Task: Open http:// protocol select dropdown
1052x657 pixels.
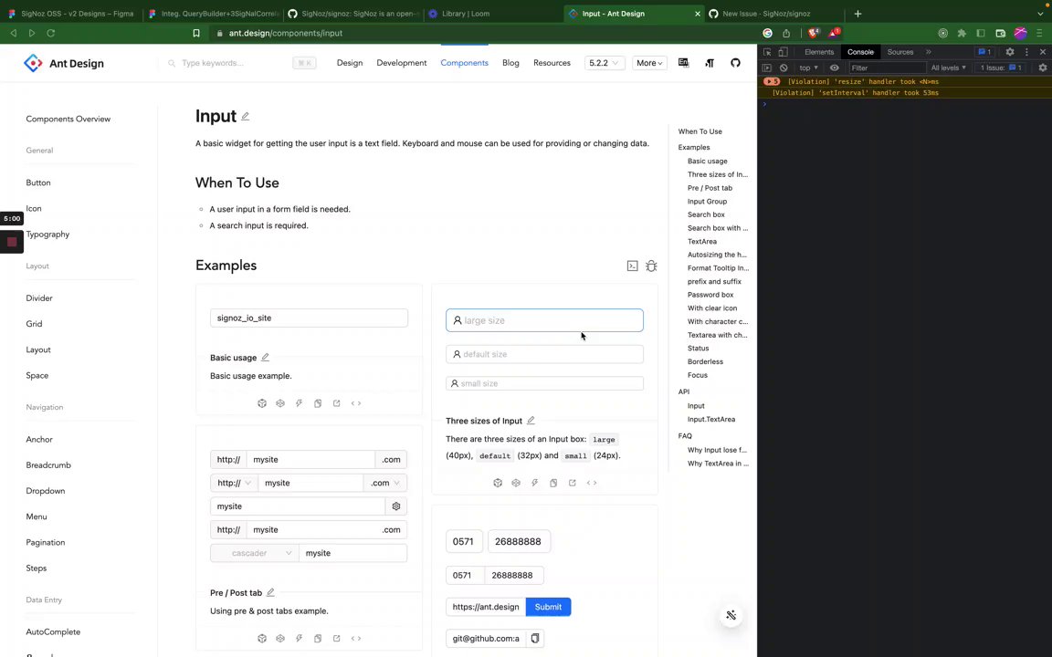Action: (234, 483)
